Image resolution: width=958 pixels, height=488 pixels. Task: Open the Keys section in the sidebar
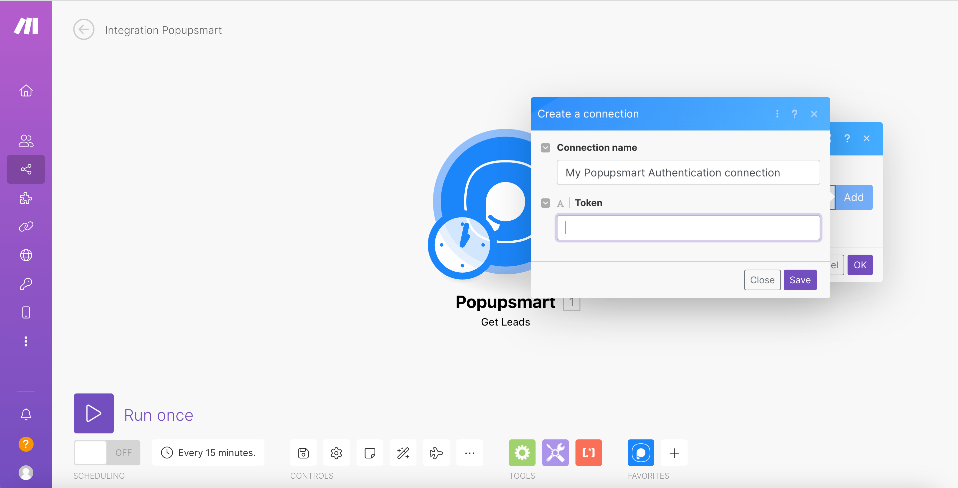(26, 284)
